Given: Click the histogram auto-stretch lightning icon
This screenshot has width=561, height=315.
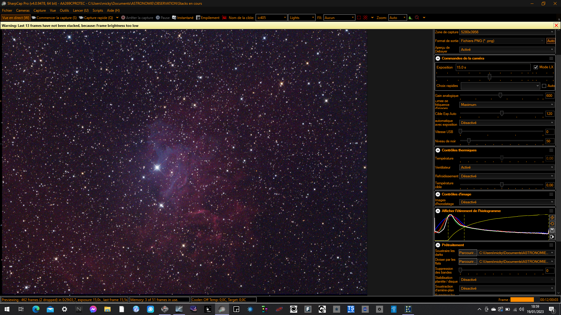Looking at the screenshot, I should click(552, 218).
